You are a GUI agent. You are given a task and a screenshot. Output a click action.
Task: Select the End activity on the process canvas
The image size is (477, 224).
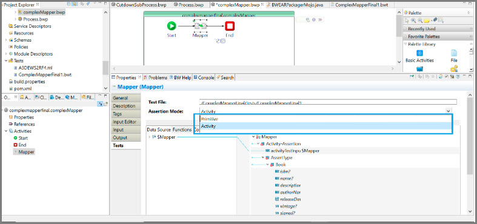coord(230,26)
